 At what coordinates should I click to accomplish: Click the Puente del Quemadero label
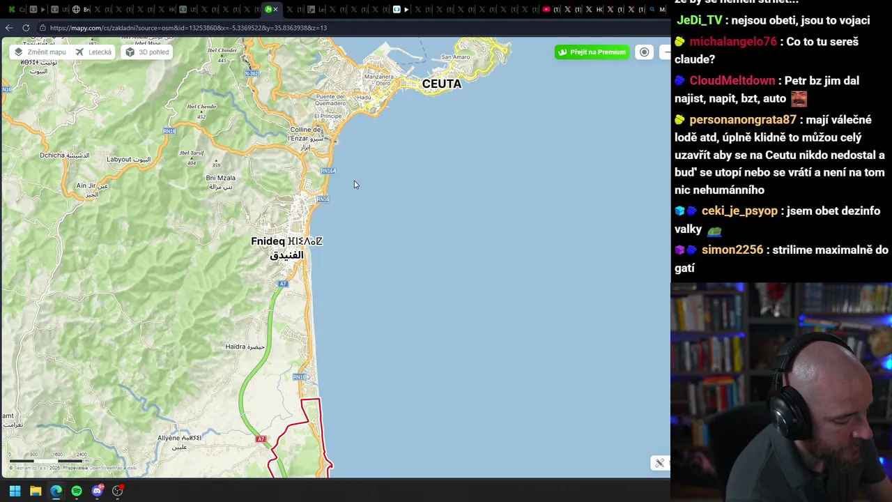[330, 100]
